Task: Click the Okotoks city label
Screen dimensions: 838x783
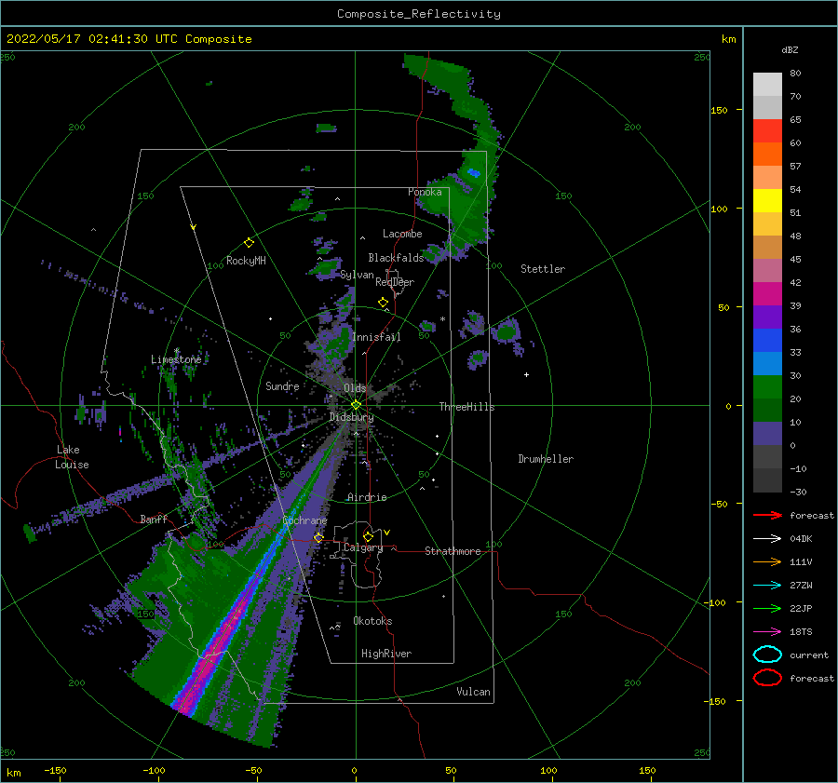Action: [x=372, y=621]
